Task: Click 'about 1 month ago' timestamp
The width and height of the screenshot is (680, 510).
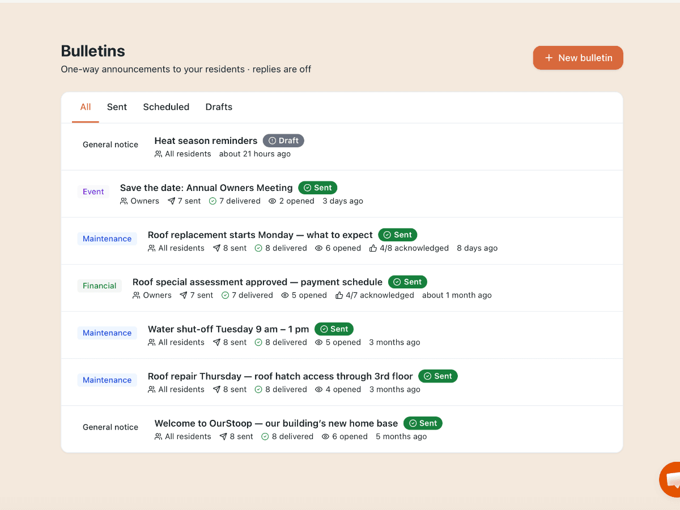Action: coord(457,295)
